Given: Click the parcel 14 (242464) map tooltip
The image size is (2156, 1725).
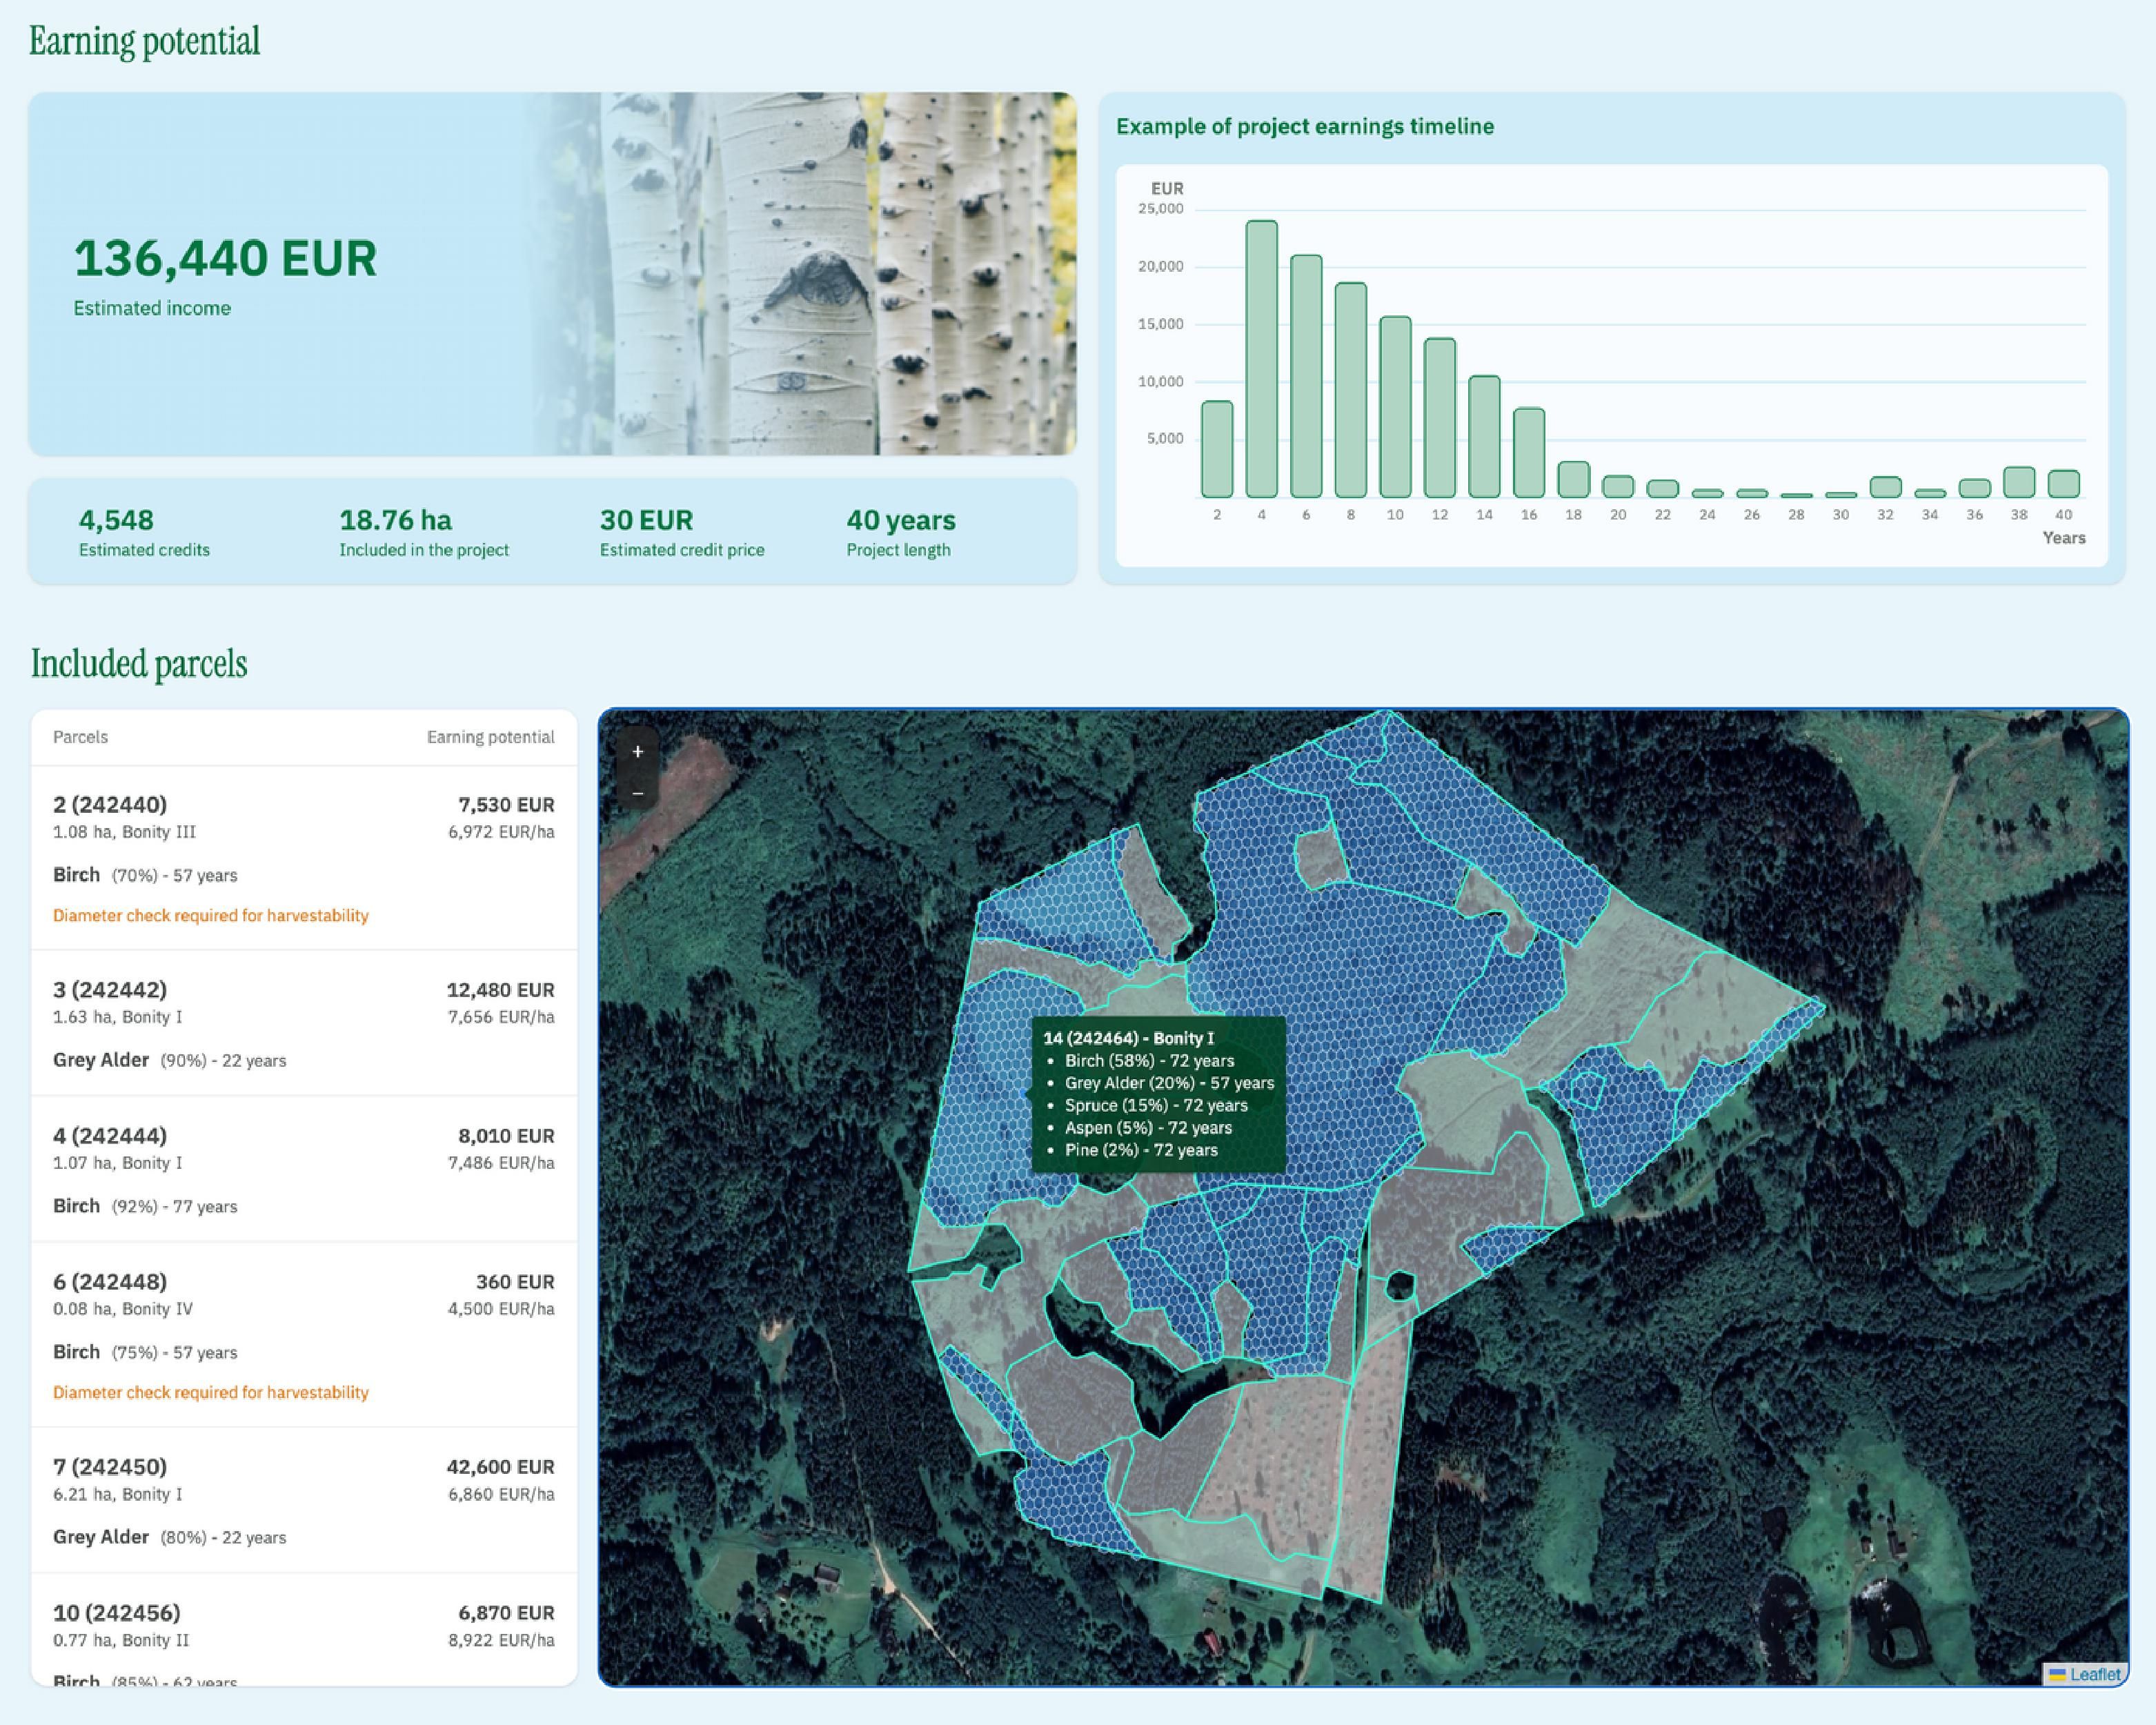Looking at the screenshot, I should (x=1158, y=1094).
